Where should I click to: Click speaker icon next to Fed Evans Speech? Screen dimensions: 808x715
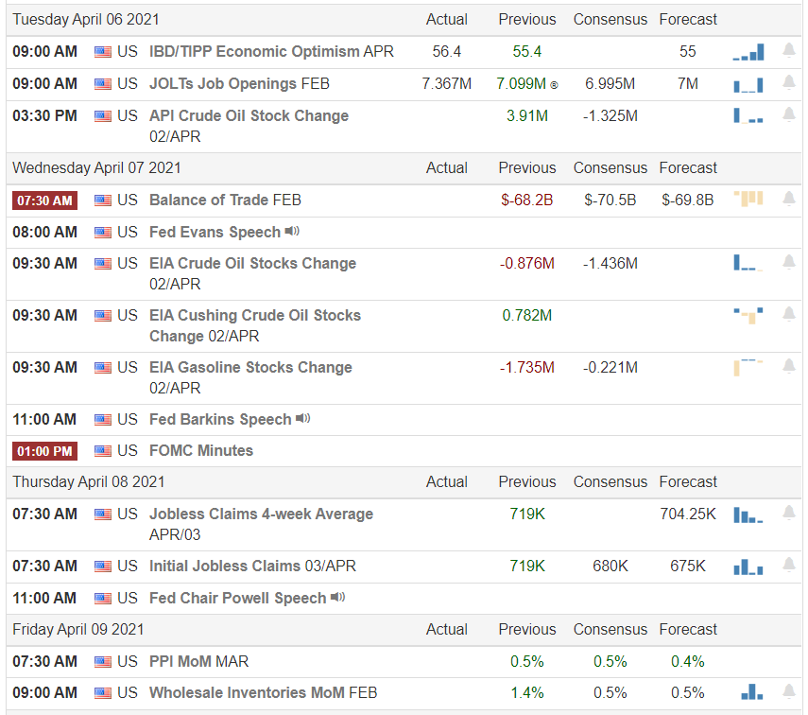click(x=293, y=232)
